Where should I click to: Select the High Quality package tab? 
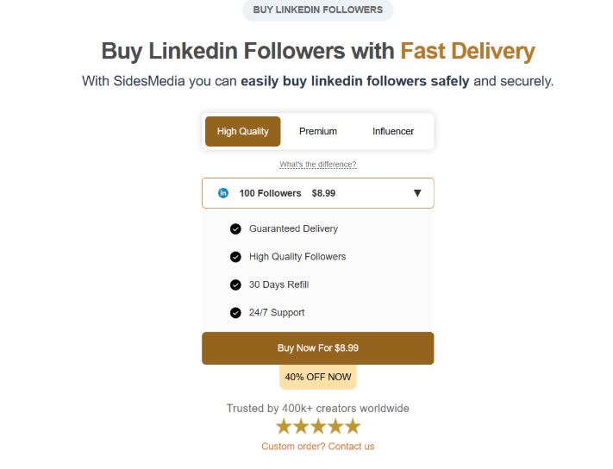click(x=243, y=132)
